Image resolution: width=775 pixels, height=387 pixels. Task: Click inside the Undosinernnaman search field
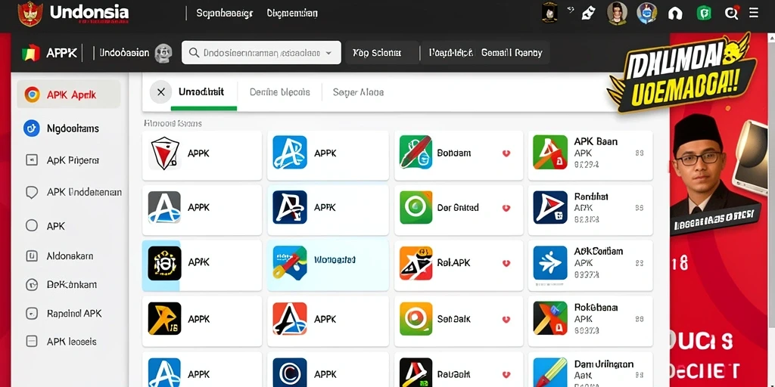[x=261, y=53]
